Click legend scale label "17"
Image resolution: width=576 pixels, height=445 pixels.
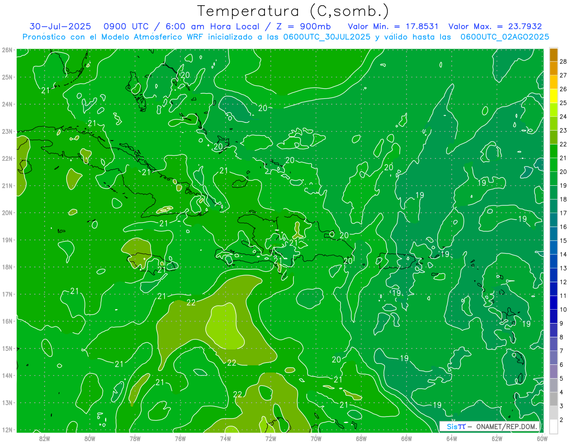(564, 213)
